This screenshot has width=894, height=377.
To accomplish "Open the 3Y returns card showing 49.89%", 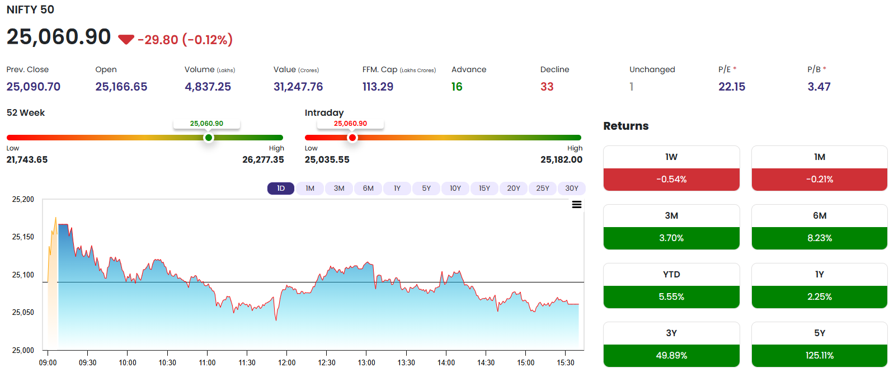I will point(671,345).
